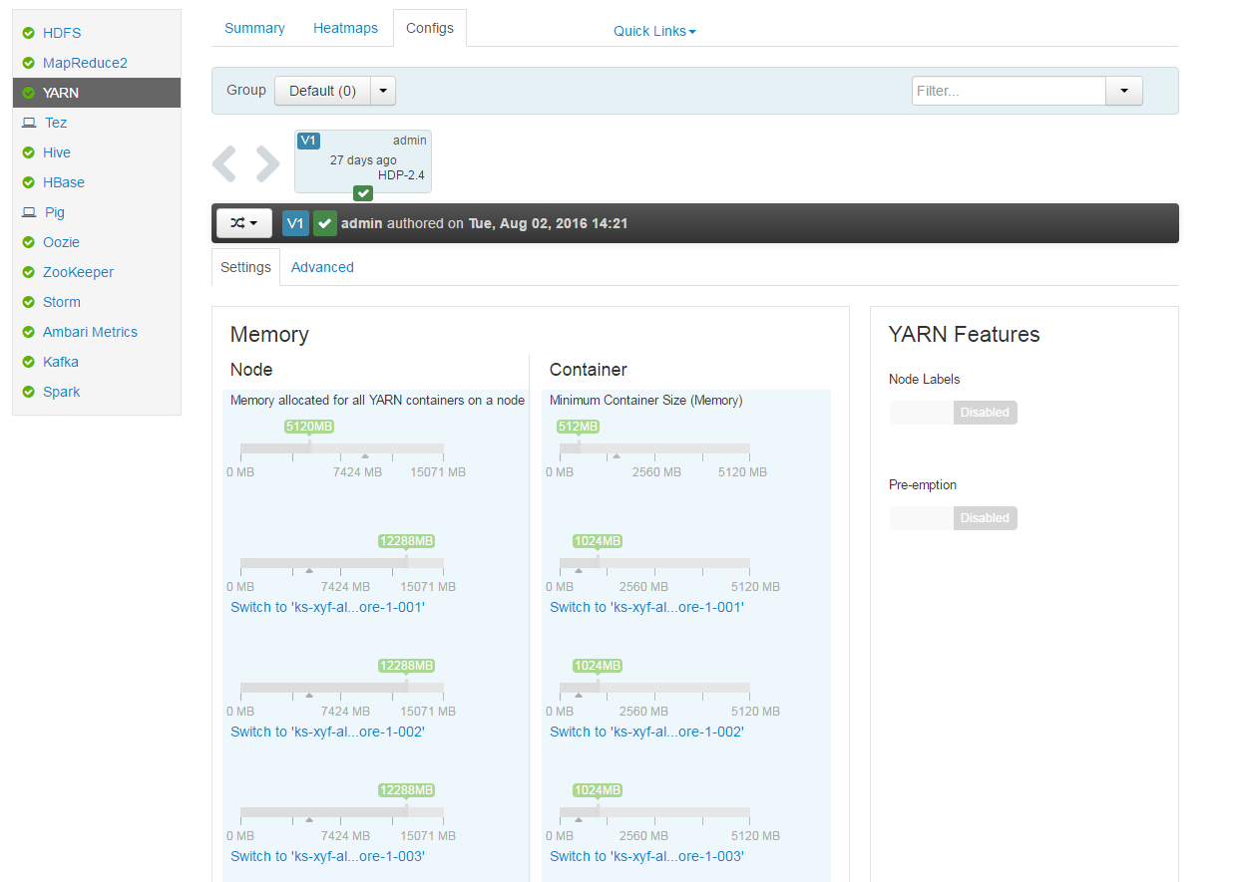Toggle the Node Labels switch
This screenshot has height=882, width=1237.
953,413
